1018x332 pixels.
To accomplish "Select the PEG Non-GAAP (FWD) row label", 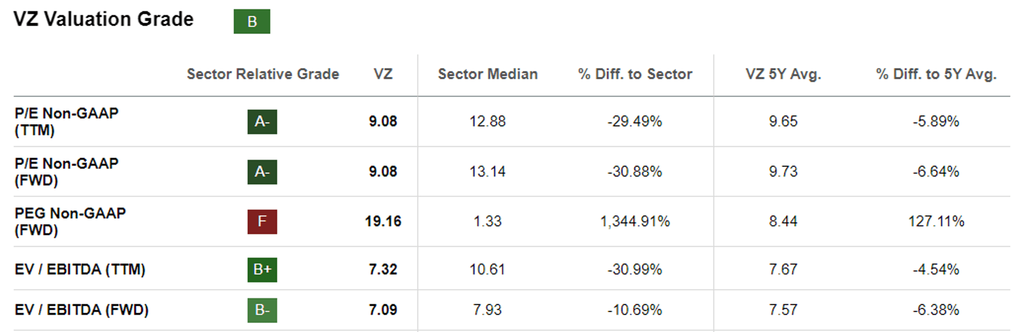I will [70, 221].
